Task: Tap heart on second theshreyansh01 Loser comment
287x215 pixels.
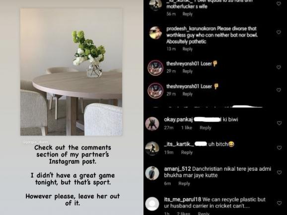Action: 279,90
